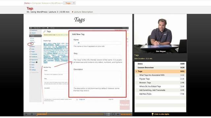This screenshot has width=211, height=118.
Task: Mute the video with speaker icon
Action: coord(118,114)
